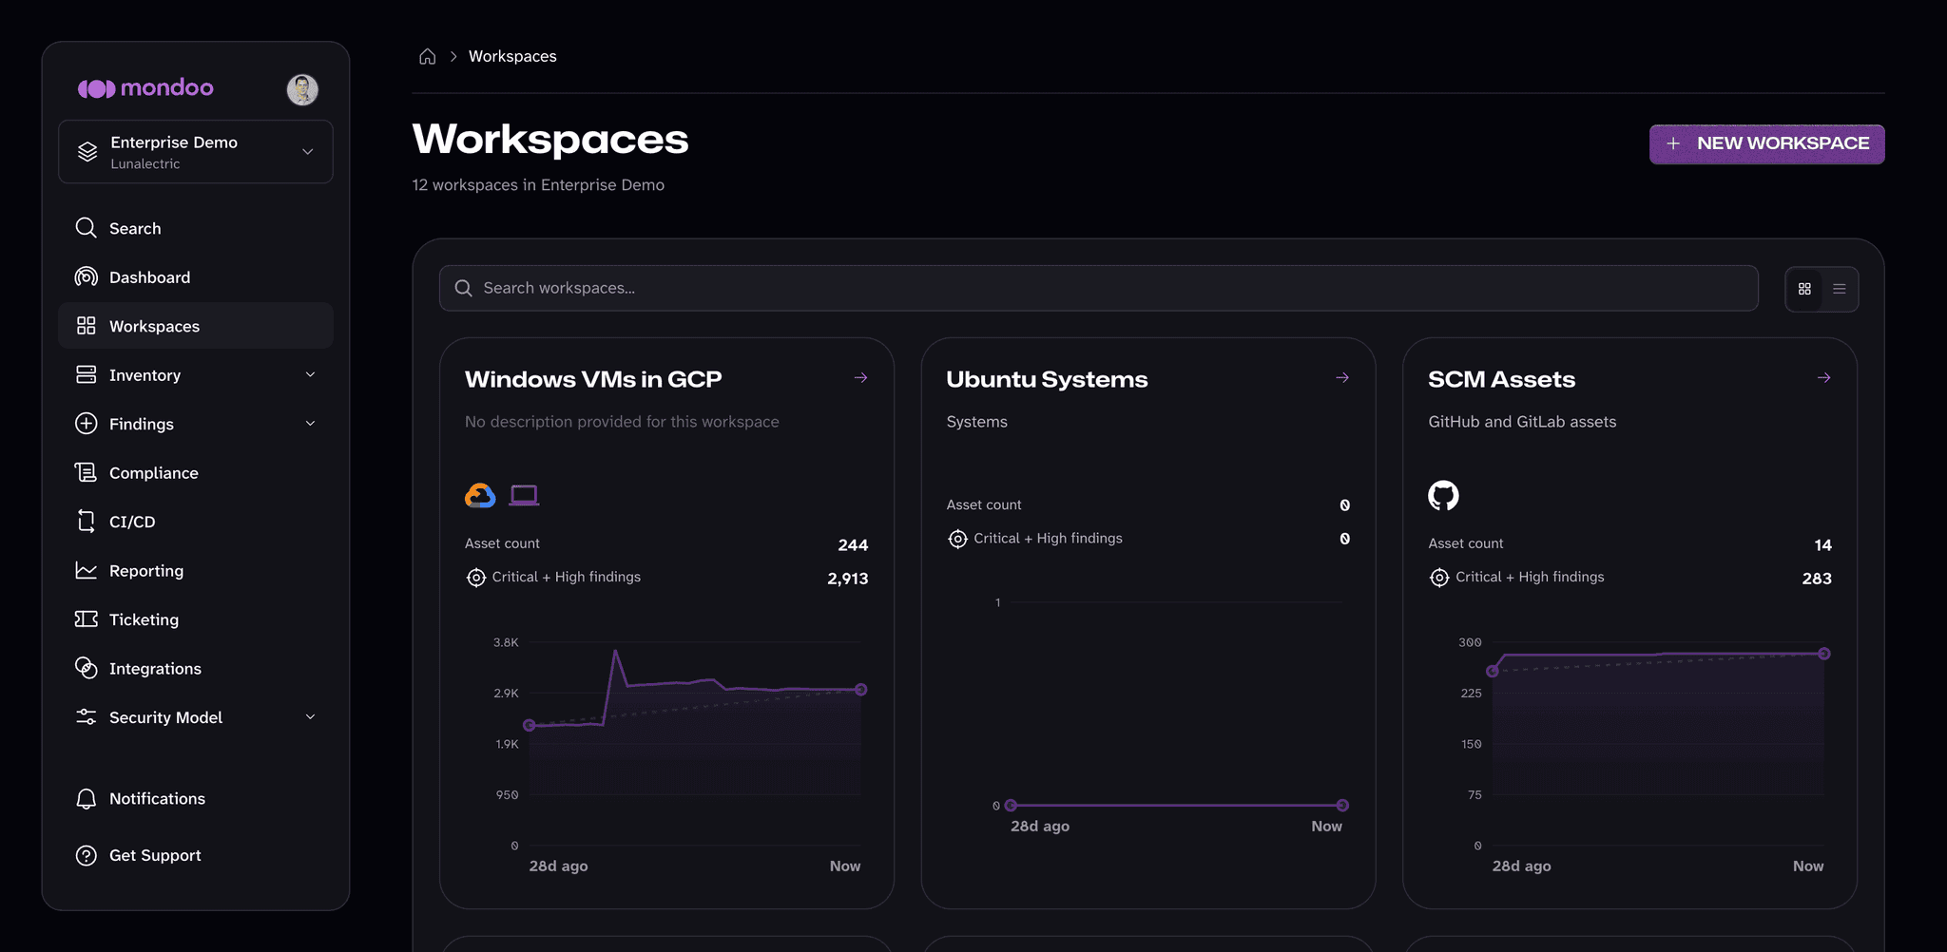Click the home breadcrumb icon
The width and height of the screenshot is (1947, 952).
(428, 56)
